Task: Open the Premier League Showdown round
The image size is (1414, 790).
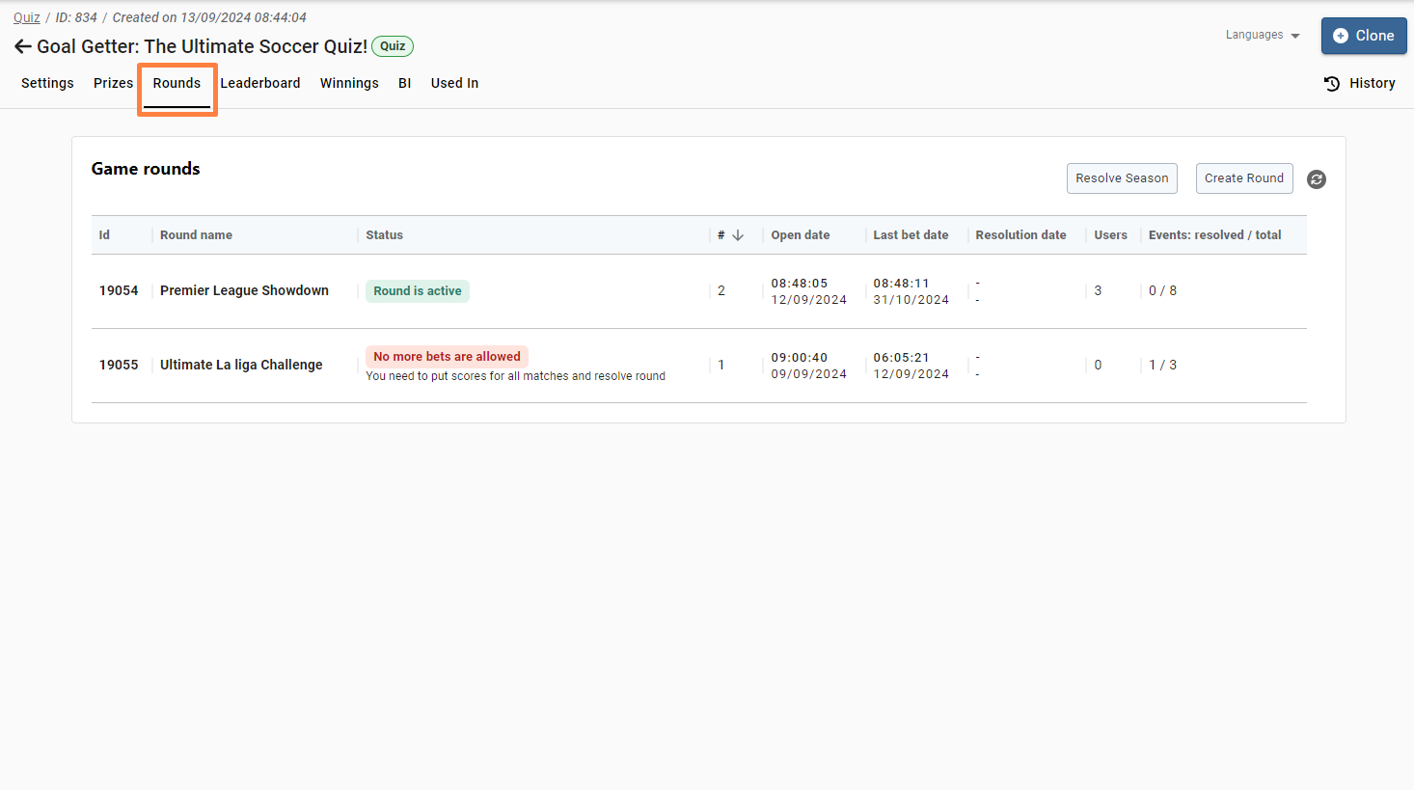Action: 244,290
